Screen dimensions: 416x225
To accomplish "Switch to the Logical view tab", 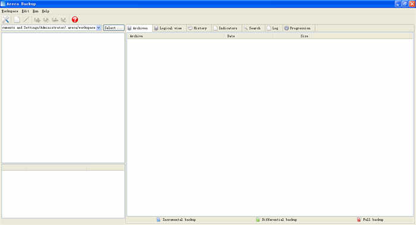I will (168, 28).
